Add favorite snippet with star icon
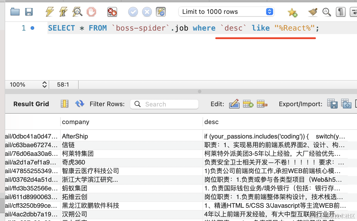The height and width of the screenshot is (221, 357). [292, 12]
